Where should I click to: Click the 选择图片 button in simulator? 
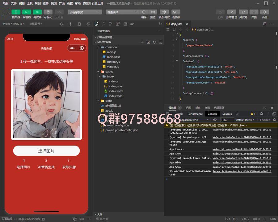tap(46, 151)
